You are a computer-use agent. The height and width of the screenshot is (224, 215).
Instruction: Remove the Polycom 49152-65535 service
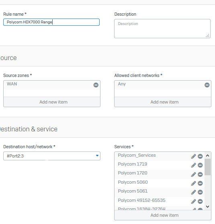tap(200, 201)
